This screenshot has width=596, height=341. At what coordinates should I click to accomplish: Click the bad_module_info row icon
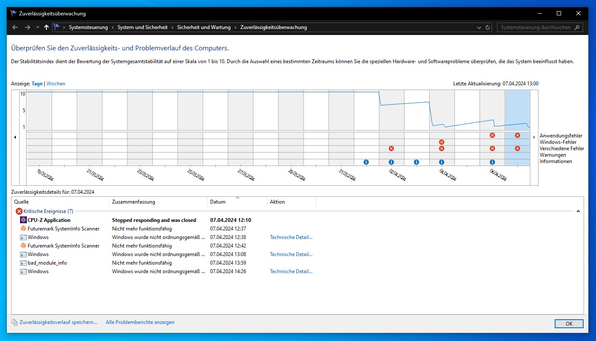(x=23, y=263)
